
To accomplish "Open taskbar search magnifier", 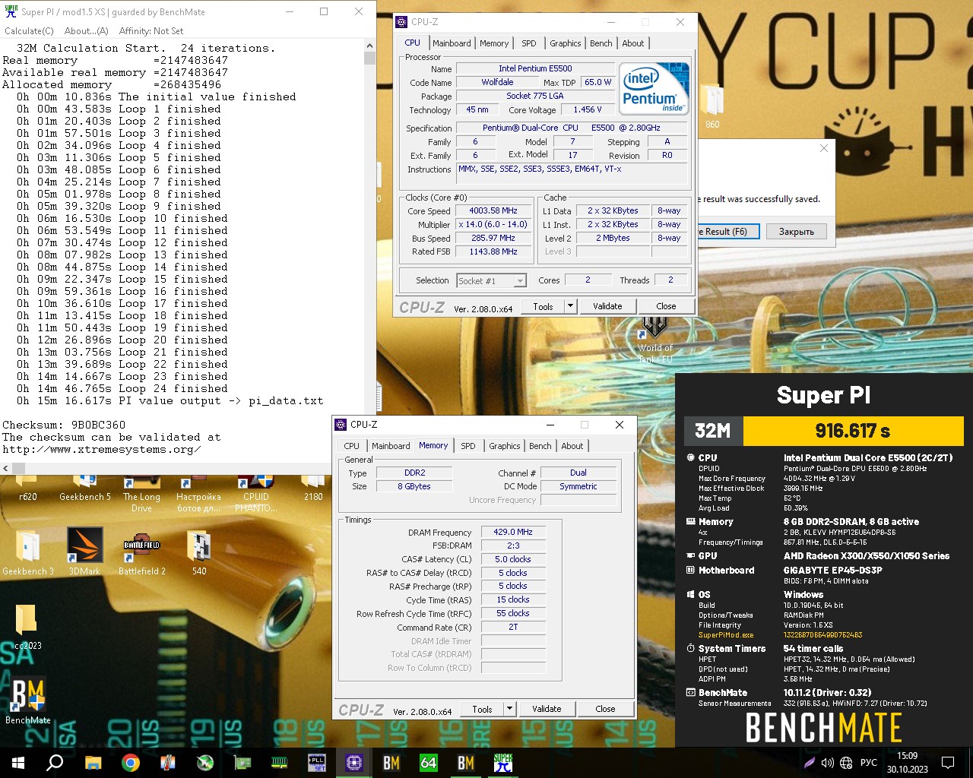I will (x=55, y=762).
